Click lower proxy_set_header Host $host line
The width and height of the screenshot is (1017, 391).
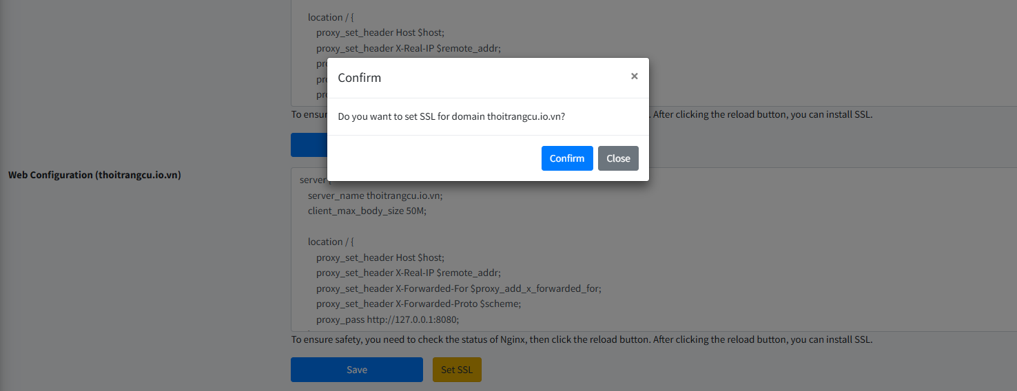click(380, 257)
